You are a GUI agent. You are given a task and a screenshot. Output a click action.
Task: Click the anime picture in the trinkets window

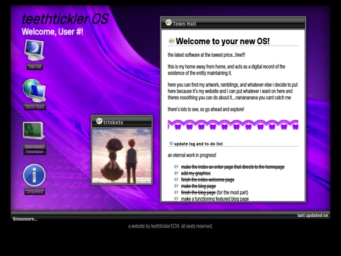pos(122,156)
